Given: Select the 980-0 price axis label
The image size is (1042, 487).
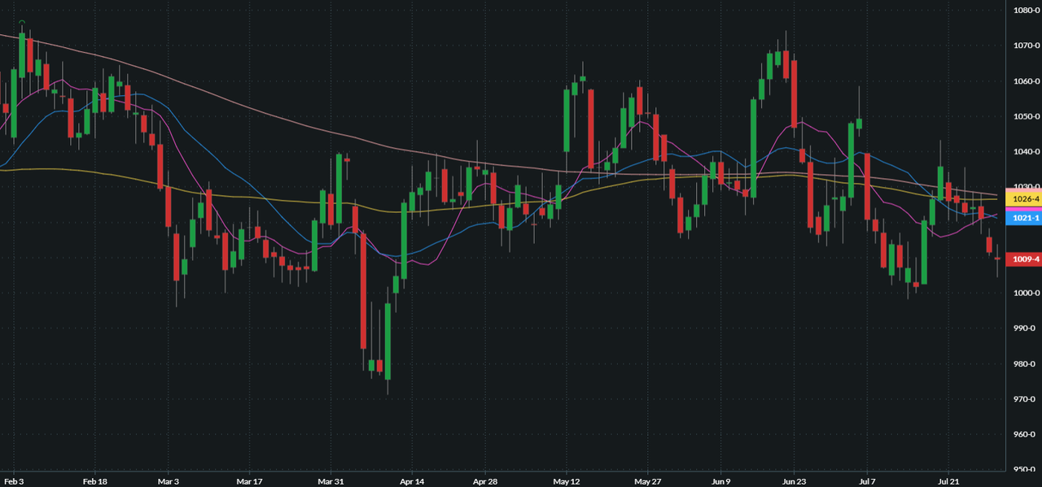Looking at the screenshot, I should tap(1026, 363).
